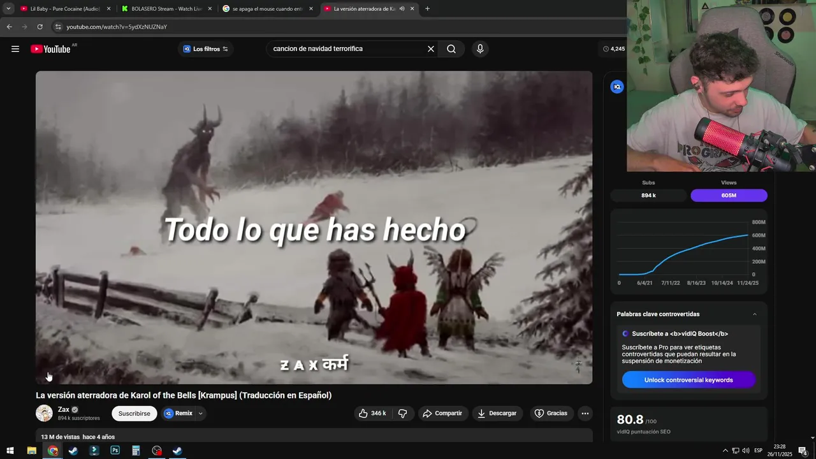Open the ESP language indicator
The image size is (816, 459).
pyautogui.click(x=758, y=451)
